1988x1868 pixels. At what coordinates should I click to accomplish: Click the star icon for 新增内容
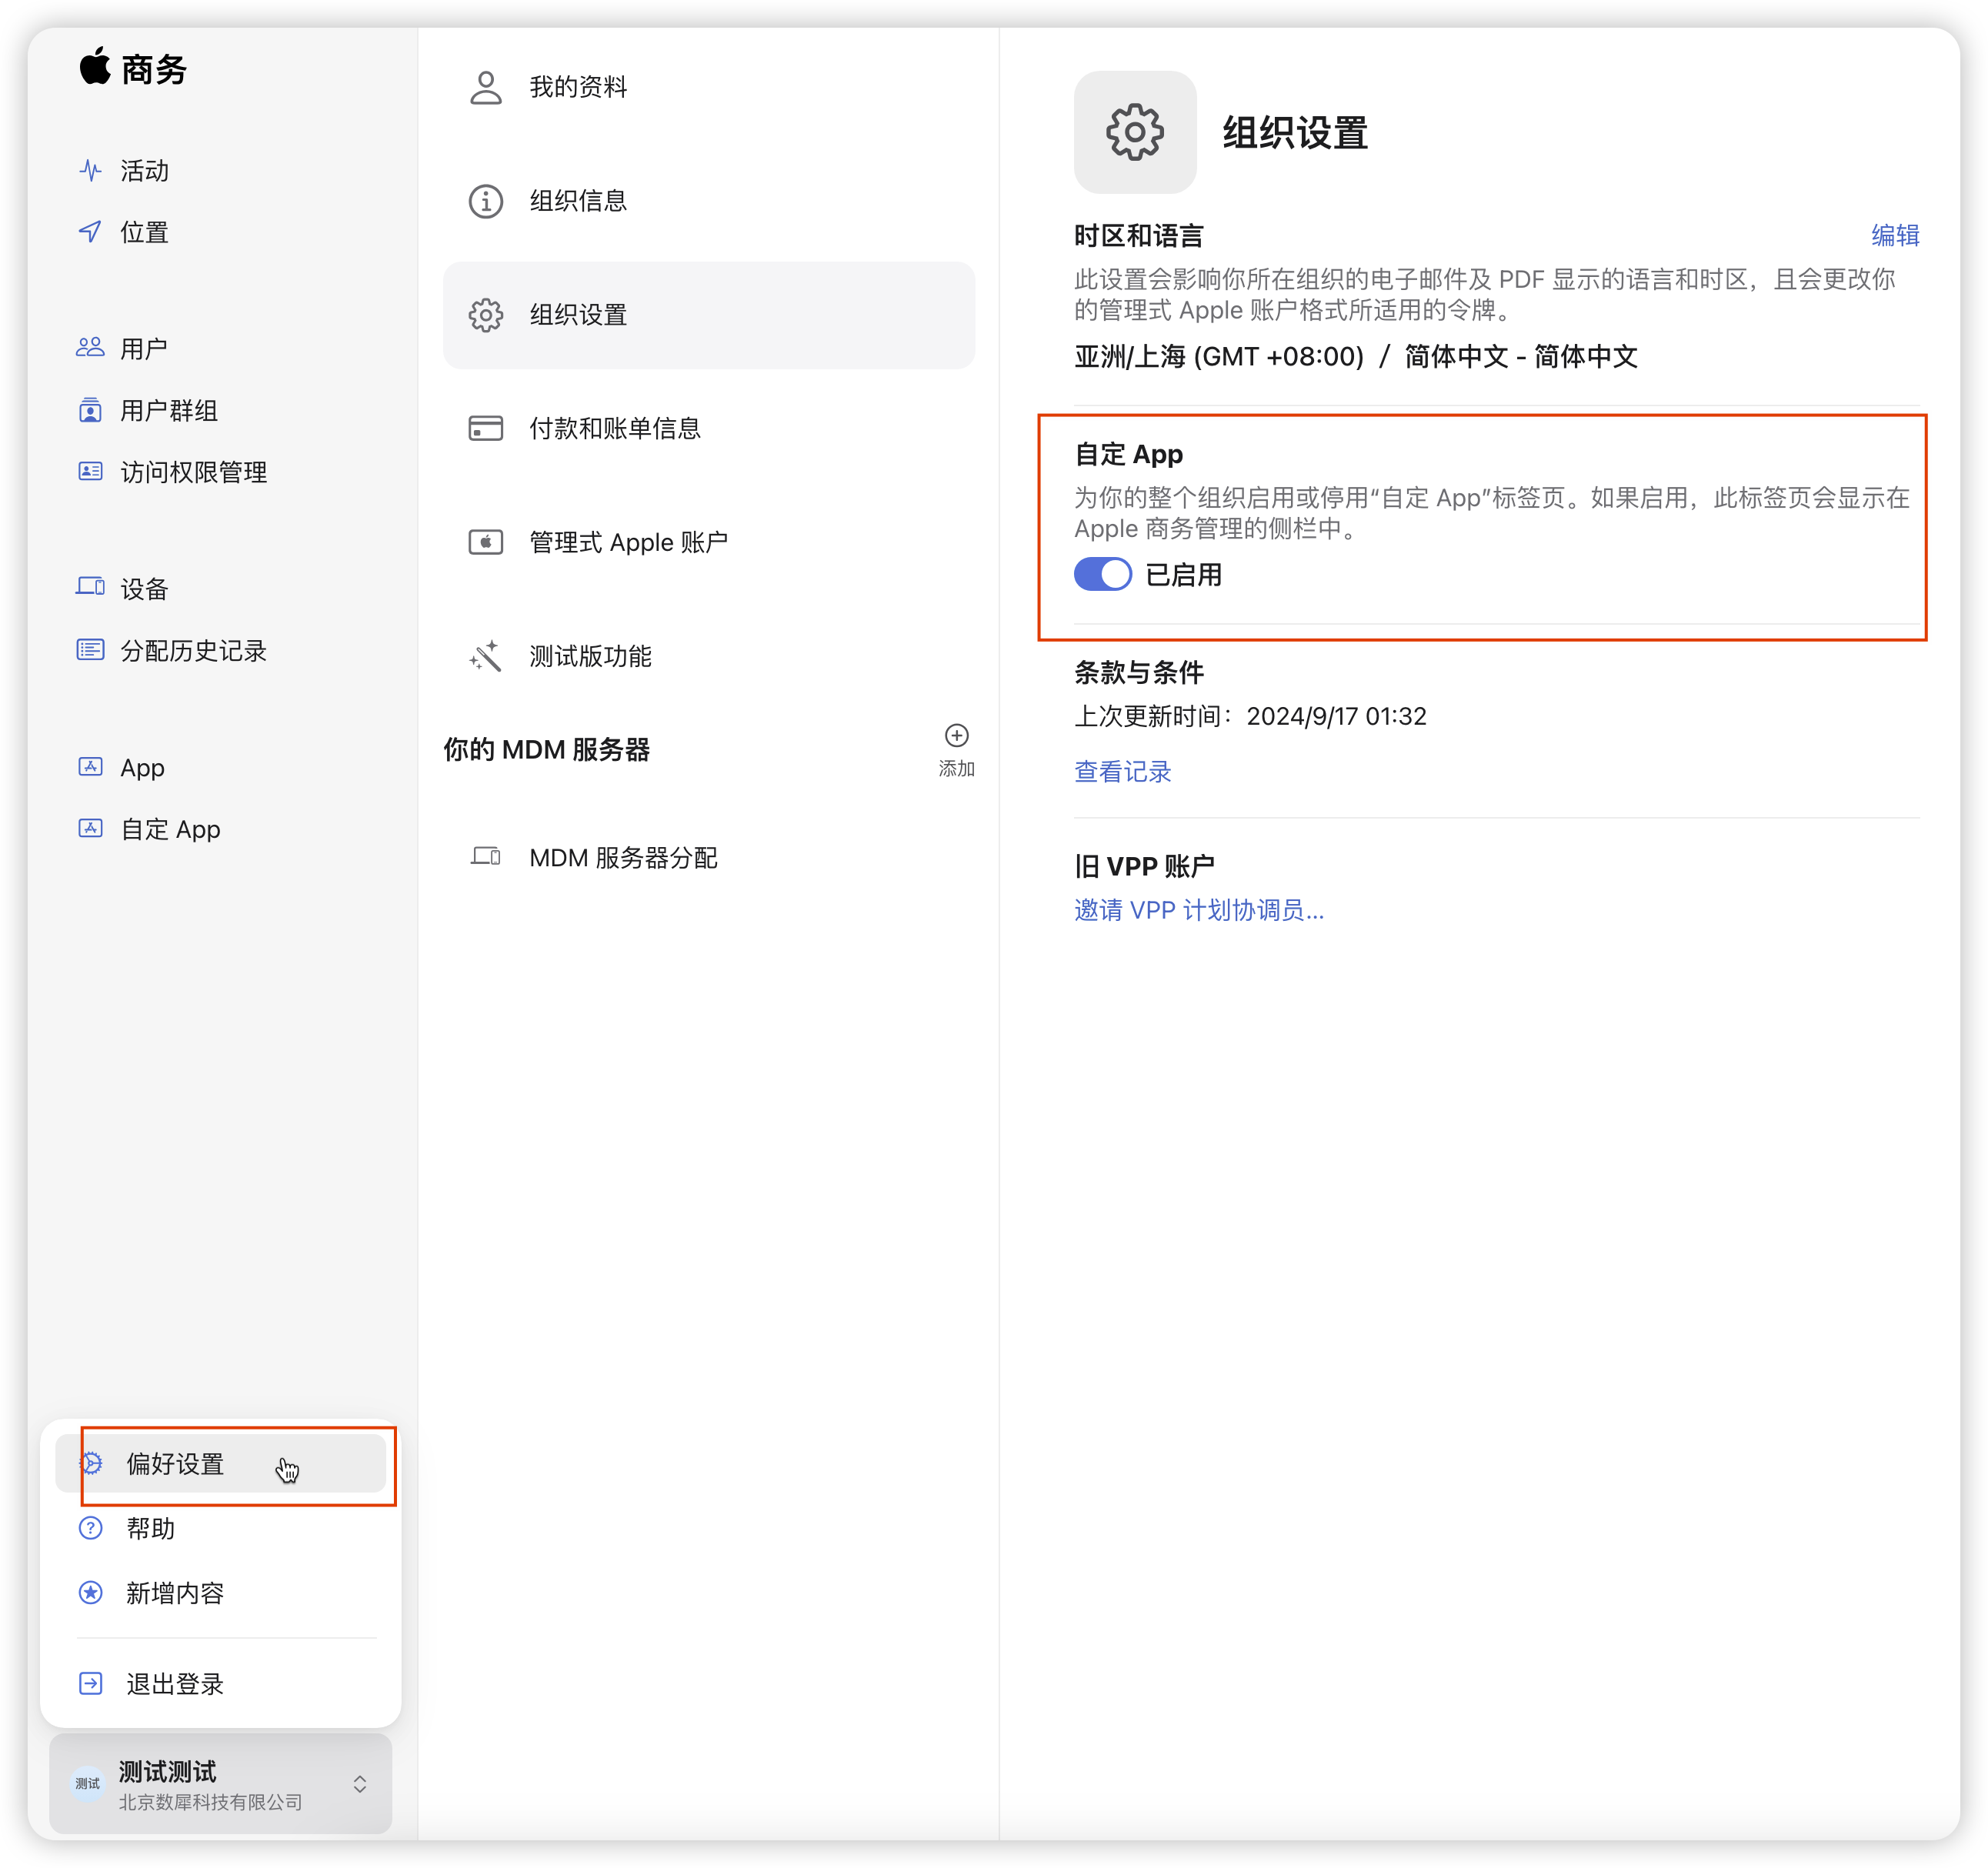tap(91, 1593)
